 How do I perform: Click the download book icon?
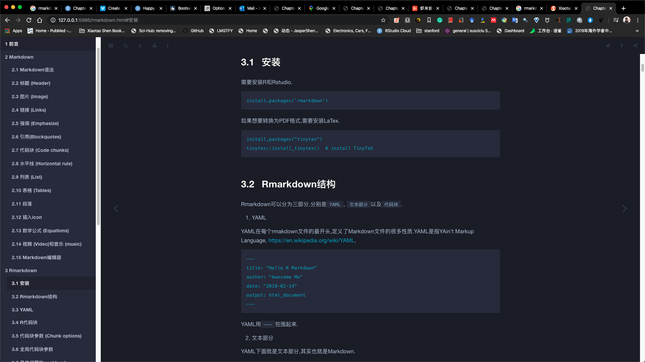tap(155, 46)
